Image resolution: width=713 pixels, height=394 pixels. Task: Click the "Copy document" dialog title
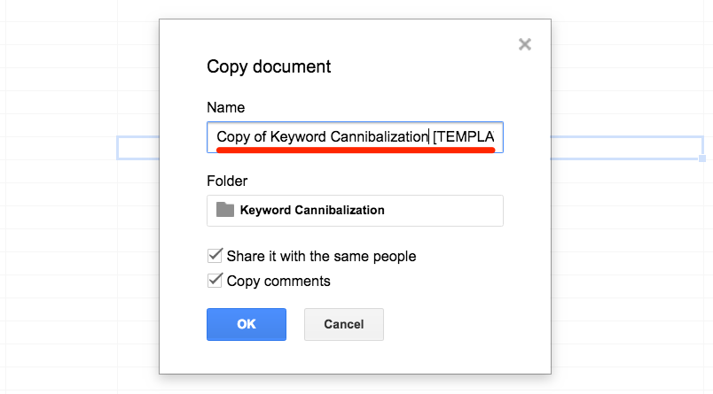(x=268, y=66)
